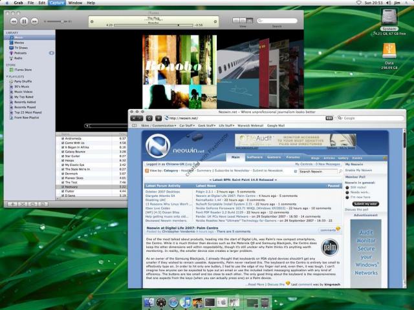Show artwork viewer button in iTunes
The image size is (414, 310).
point(43,204)
